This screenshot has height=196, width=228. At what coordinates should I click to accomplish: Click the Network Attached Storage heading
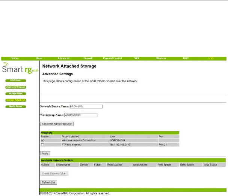(69, 66)
